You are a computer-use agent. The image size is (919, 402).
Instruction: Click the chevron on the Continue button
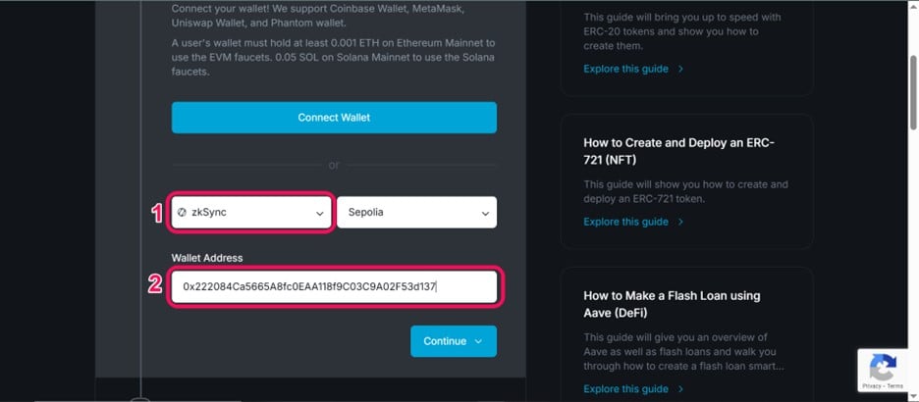pos(478,341)
